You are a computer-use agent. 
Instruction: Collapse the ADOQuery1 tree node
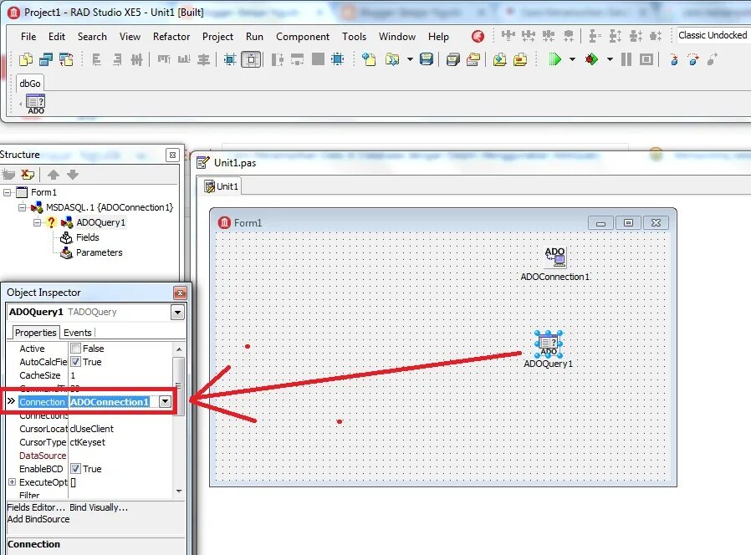pyautogui.click(x=37, y=222)
